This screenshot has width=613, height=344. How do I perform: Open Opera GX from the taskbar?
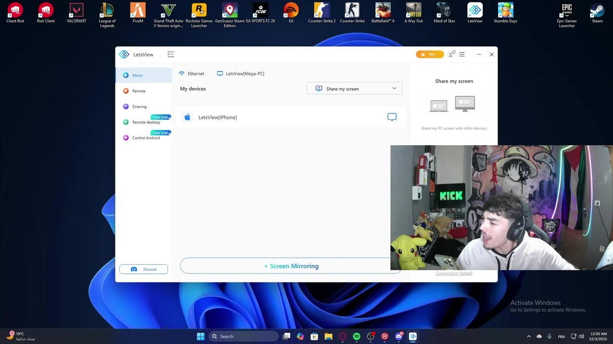(x=342, y=336)
